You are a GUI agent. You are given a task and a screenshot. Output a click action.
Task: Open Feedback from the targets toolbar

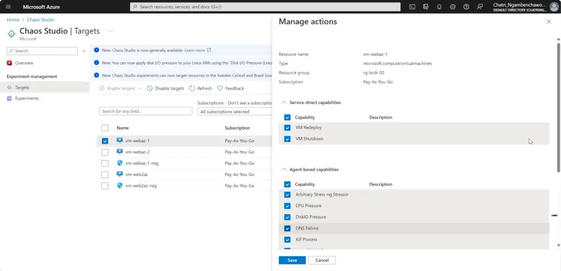(231, 89)
